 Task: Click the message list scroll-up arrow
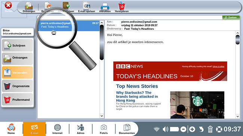pyautogui.click(x=102, y=23)
